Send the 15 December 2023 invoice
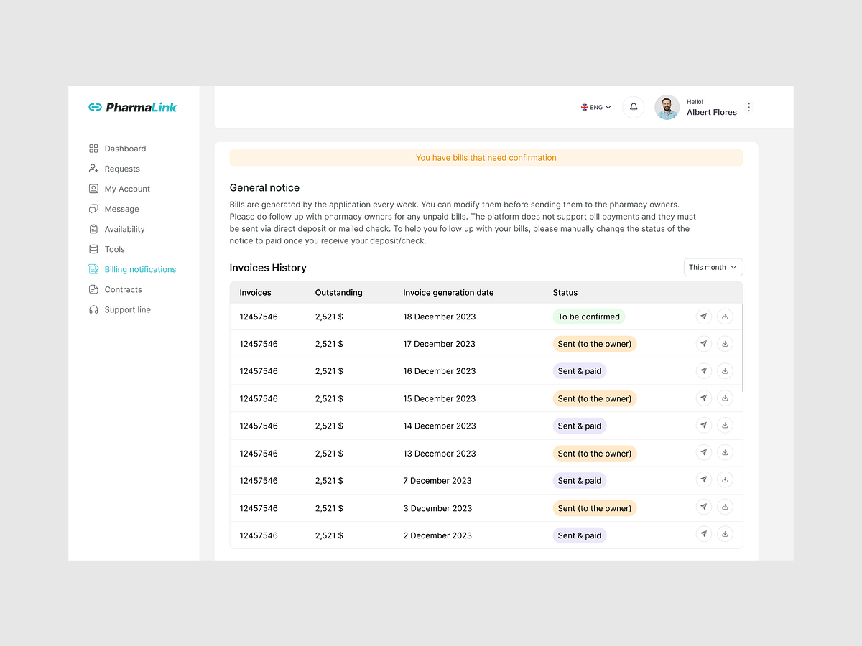Screen dimensions: 862x646 pos(704,398)
